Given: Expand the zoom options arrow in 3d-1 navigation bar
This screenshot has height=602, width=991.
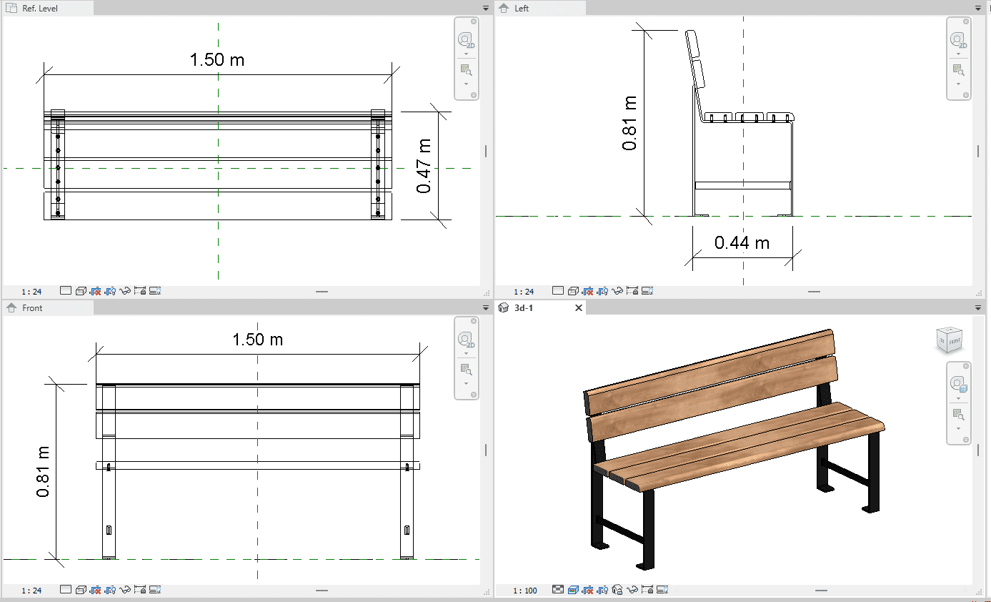Looking at the screenshot, I should [958, 429].
